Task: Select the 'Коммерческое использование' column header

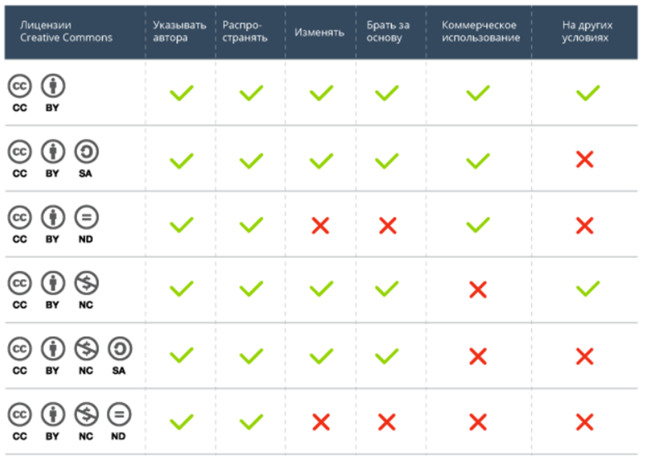Action: tap(480, 31)
